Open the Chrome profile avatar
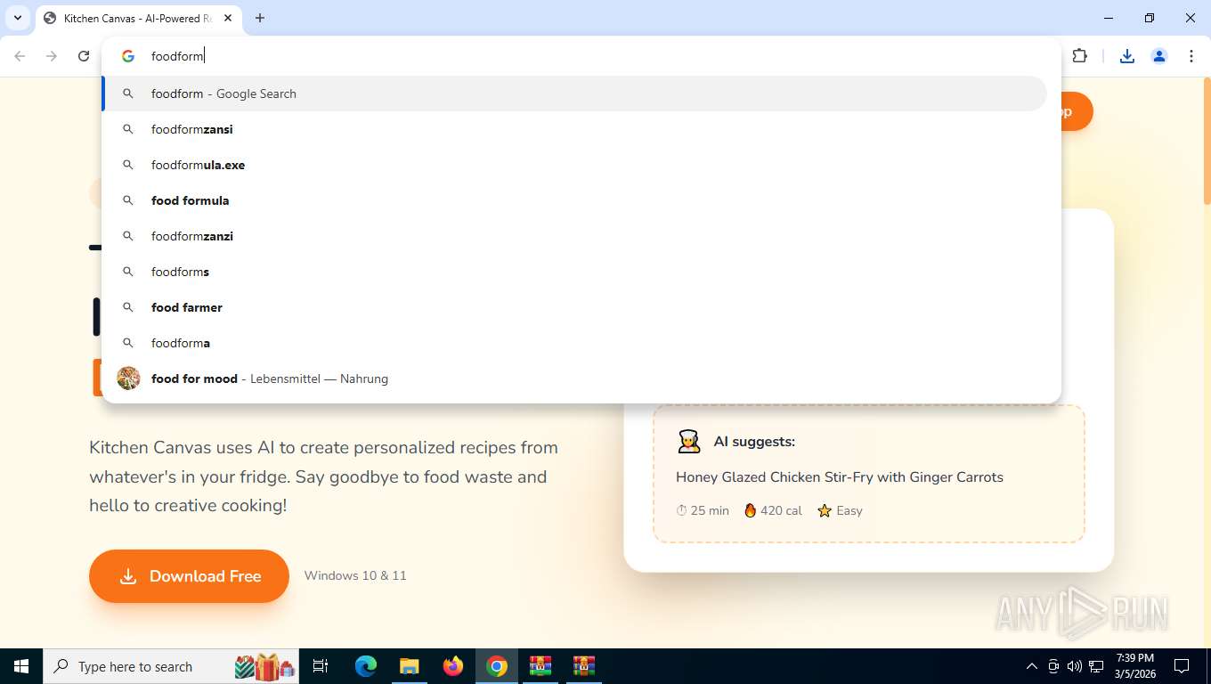 click(x=1159, y=56)
